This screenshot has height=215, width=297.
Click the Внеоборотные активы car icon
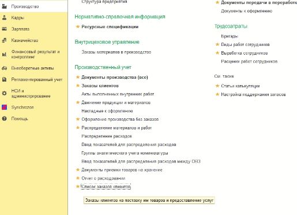[4, 68]
